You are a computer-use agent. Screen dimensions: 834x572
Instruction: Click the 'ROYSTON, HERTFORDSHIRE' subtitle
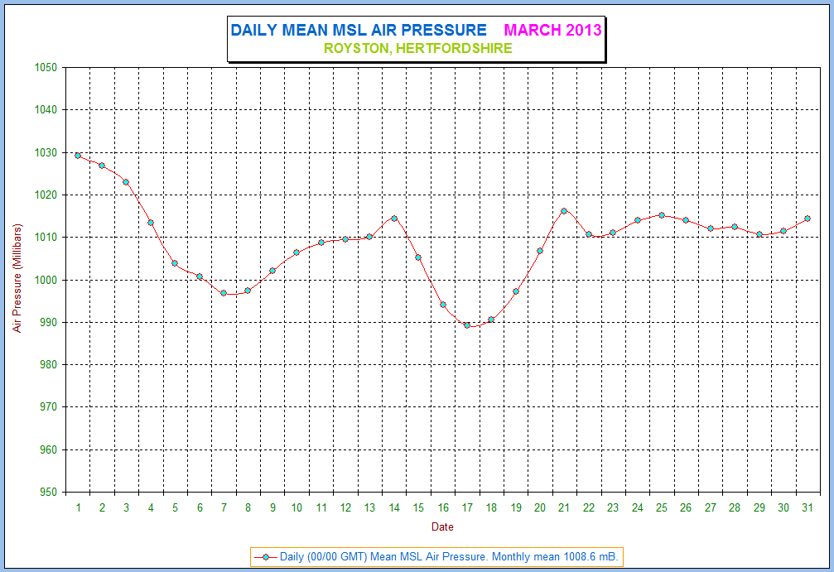[418, 48]
